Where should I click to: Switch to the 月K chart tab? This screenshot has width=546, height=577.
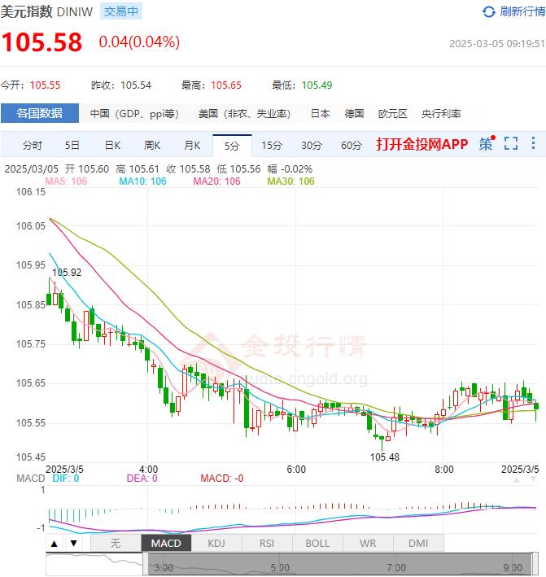(192, 146)
